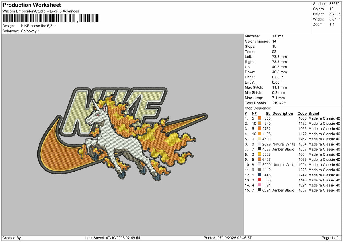Click stitch count 6426 in row 9
The height and width of the screenshot is (242, 343).
266,160
